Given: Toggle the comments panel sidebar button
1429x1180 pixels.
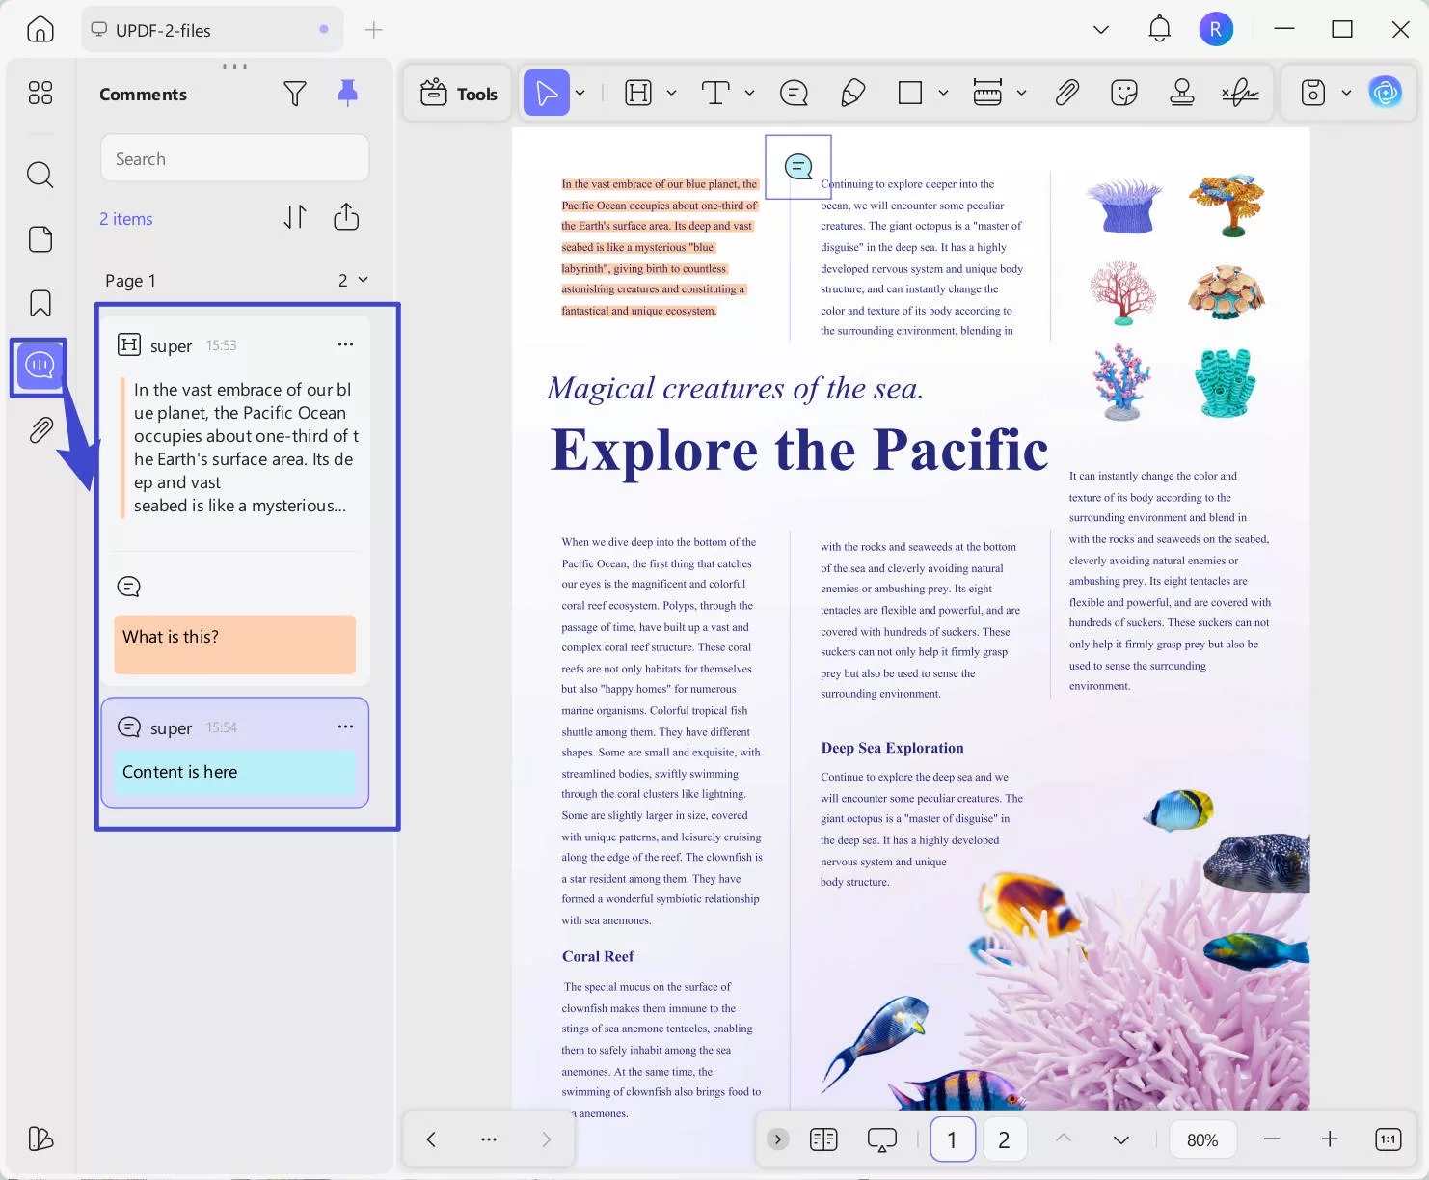Looking at the screenshot, I should pos(40,366).
